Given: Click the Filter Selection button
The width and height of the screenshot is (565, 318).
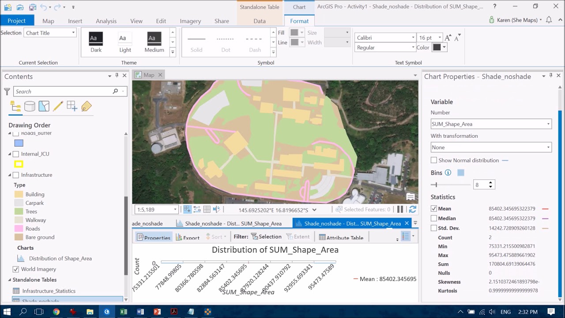Looking at the screenshot, I should point(266,237).
